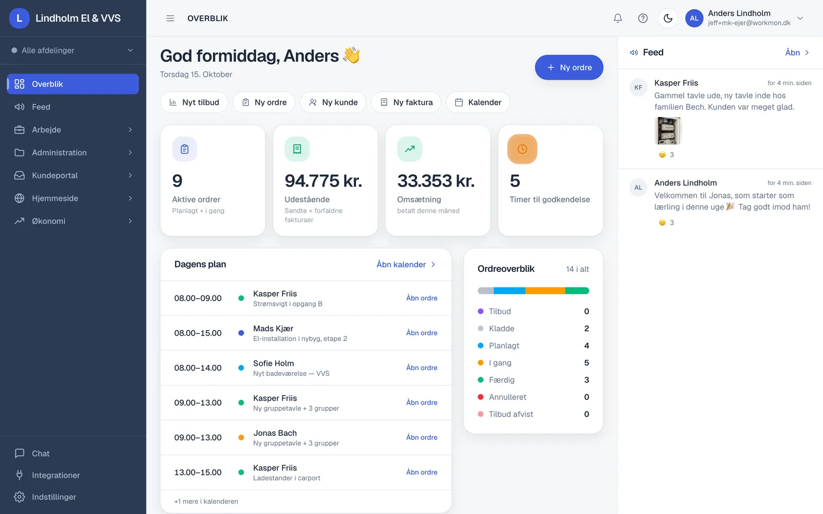This screenshot has height=514, width=823.
Task: Open order for Sofie Holm badeværelse
Action: [422, 368]
